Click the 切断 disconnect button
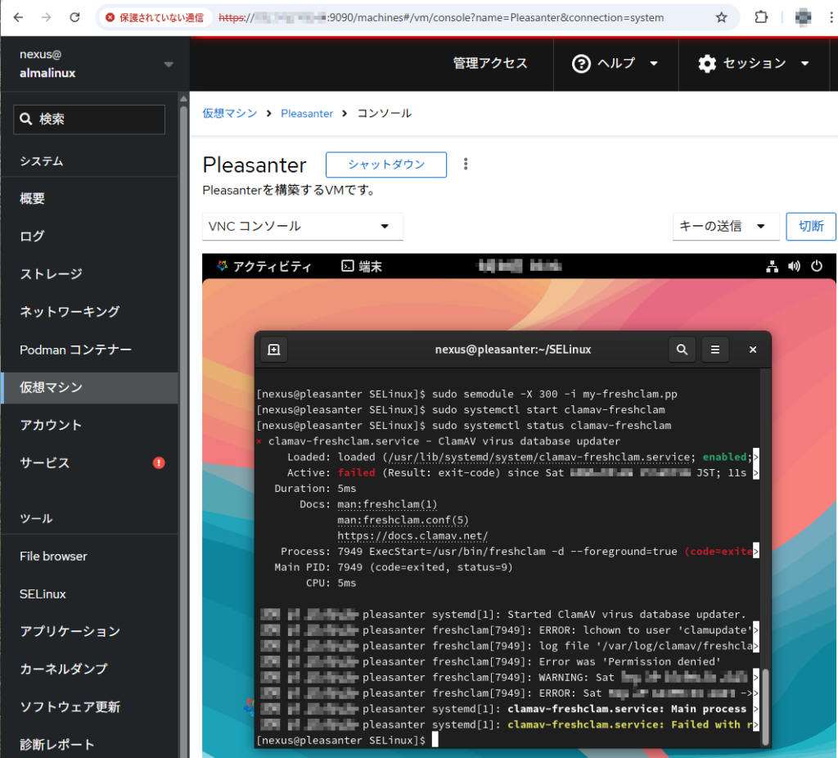Screen dimensions: 838x758 [x=810, y=227]
